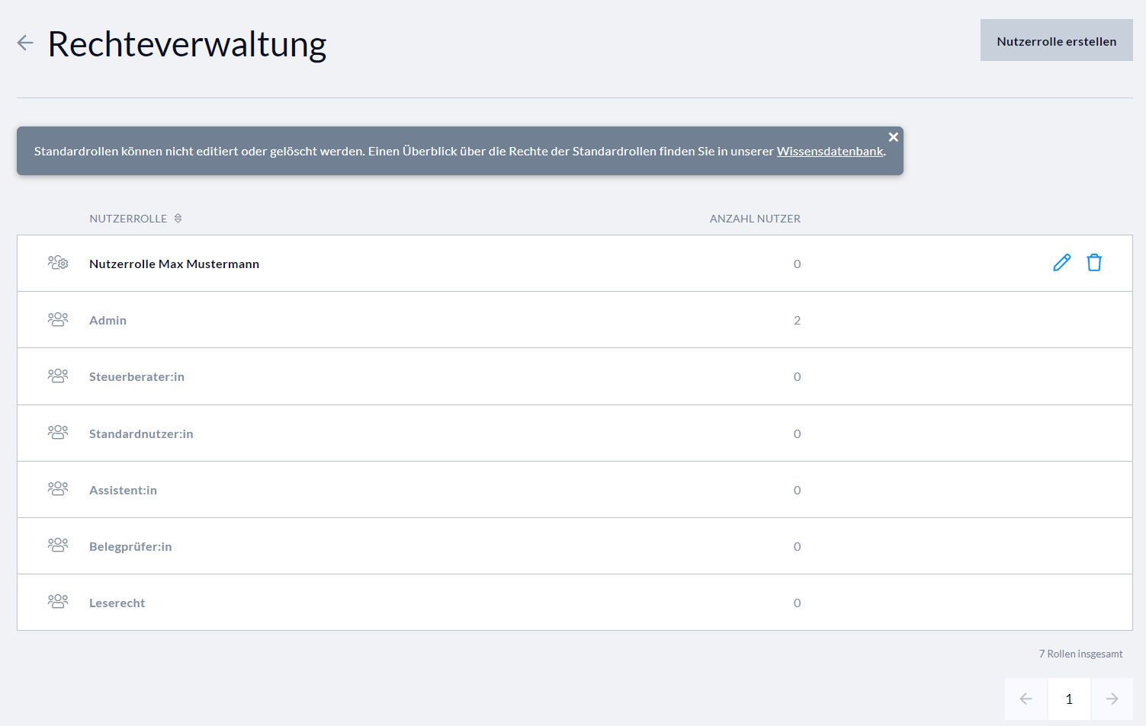The width and height of the screenshot is (1146, 726).
Task: Click the back arrow beside Rechteverwaltung
Action: point(25,43)
